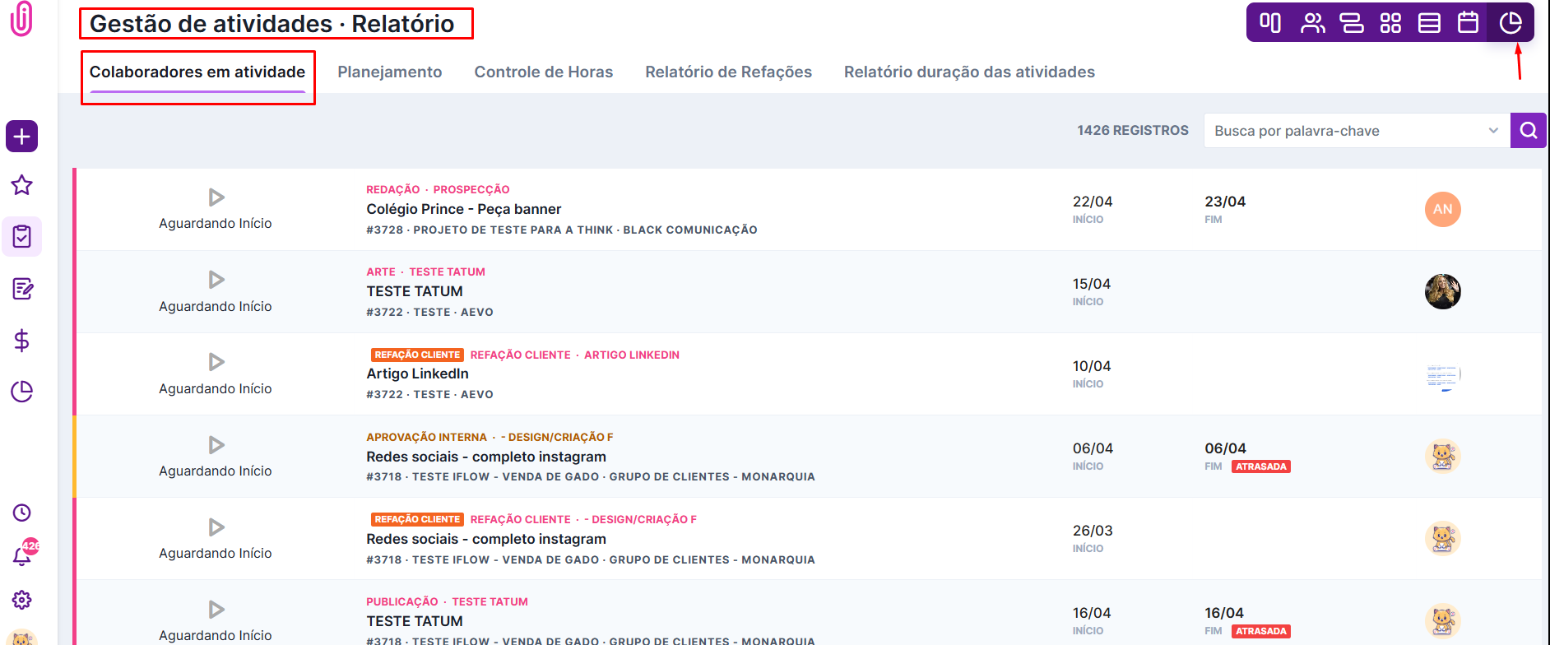The height and width of the screenshot is (645, 1550).
Task: Open the Controle de Horas tab
Action: tap(544, 72)
